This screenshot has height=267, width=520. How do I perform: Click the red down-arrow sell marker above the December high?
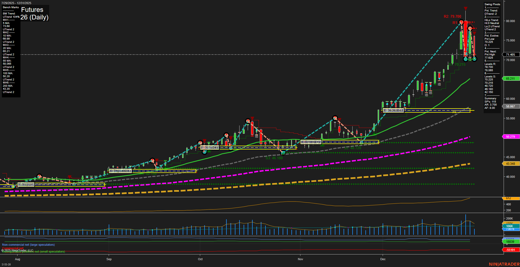pos(465,8)
